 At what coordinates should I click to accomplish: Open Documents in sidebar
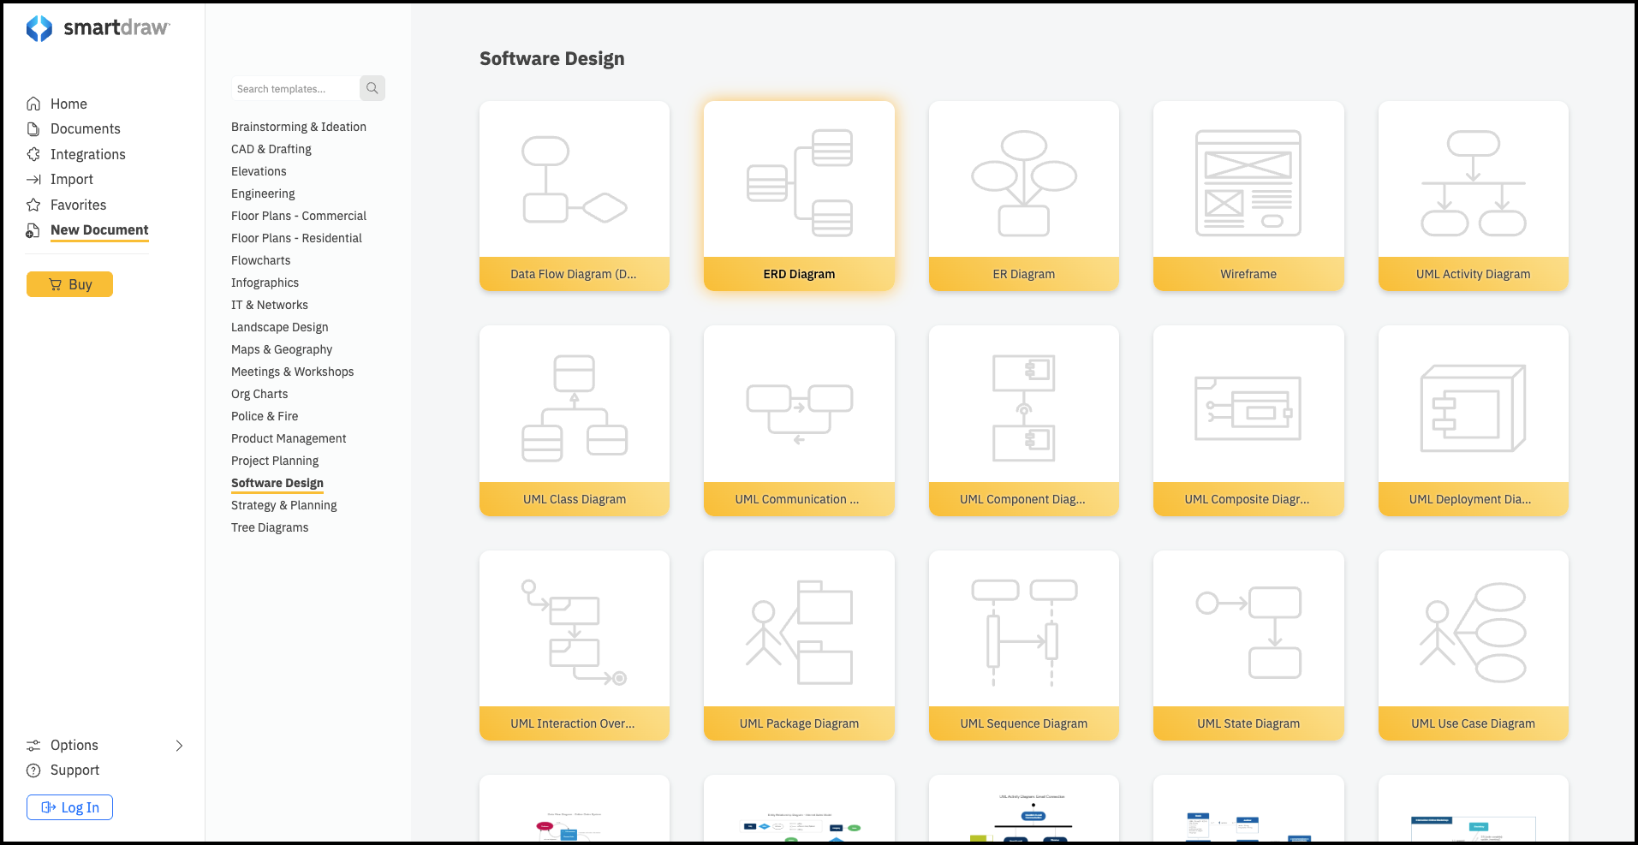(86, 128)
